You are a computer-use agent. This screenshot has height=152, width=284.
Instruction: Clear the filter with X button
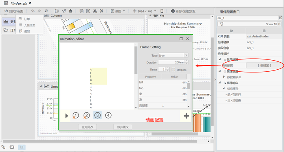(279, 24)
